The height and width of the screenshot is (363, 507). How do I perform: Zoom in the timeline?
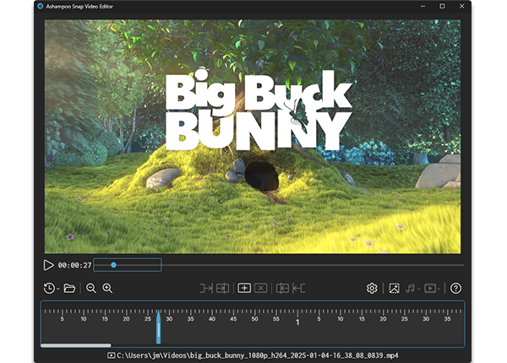pos(107,288)
